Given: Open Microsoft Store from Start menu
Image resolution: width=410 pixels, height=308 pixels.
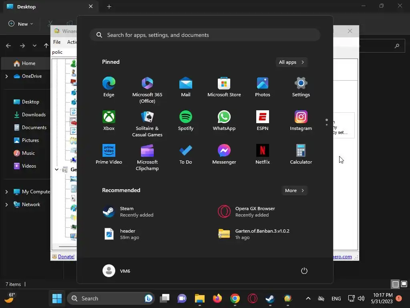Looking at the screenshot, I should pos(224,87).
